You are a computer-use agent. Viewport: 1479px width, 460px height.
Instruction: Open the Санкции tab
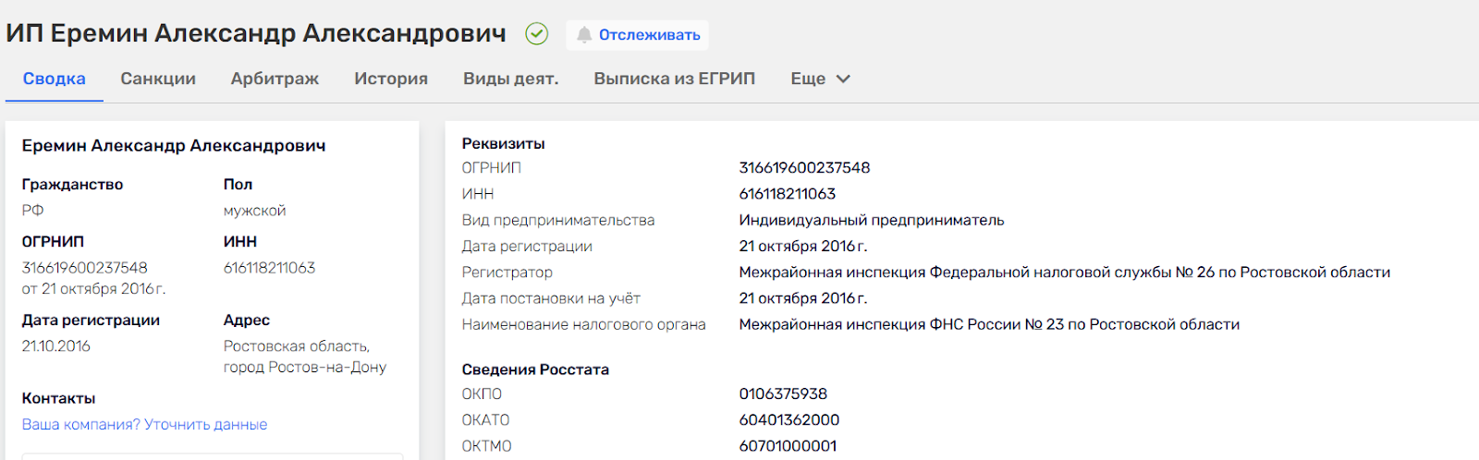(x=158, y=79)
